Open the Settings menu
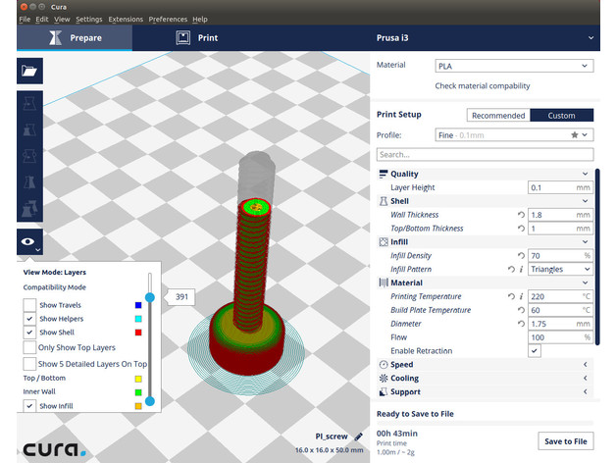The height and width of the screenshot is (463, 616). 89,20
